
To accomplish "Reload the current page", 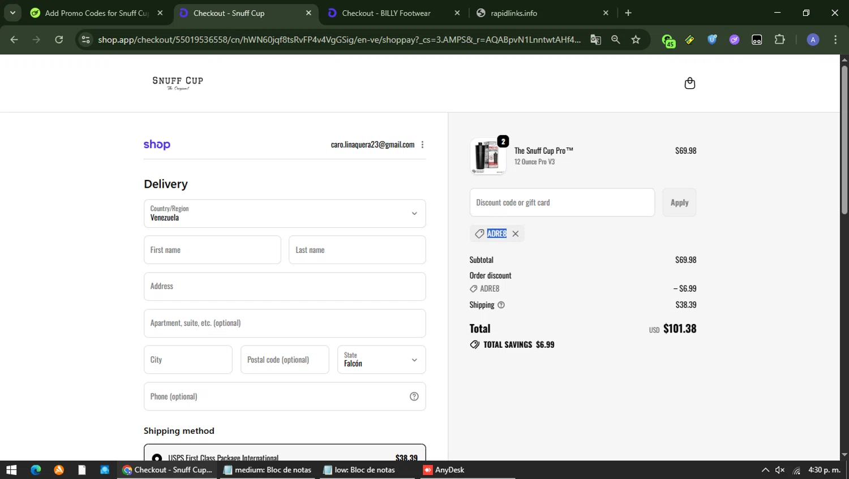I will 59,40.
